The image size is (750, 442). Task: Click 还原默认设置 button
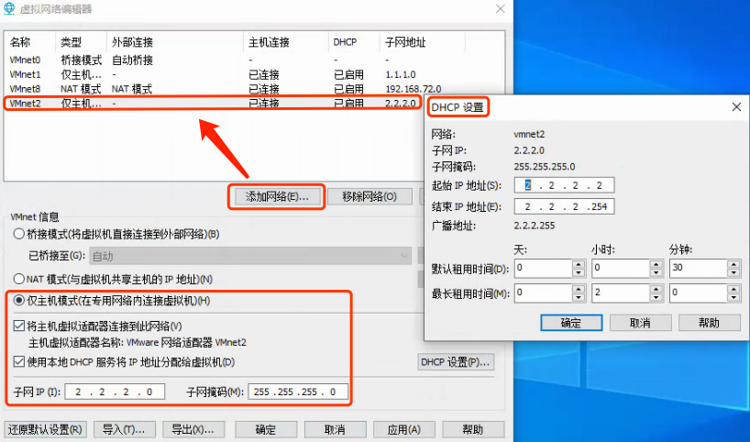tap(44, 429)
